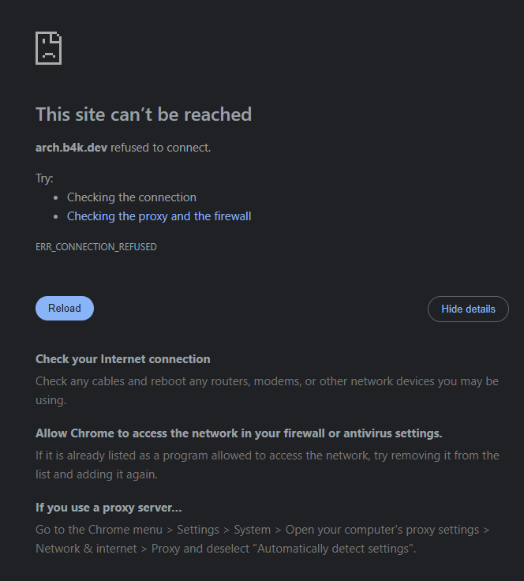Click the 'Automatically detect settings' text
This screenshot has height=581, width=524.
pos(333,549)
